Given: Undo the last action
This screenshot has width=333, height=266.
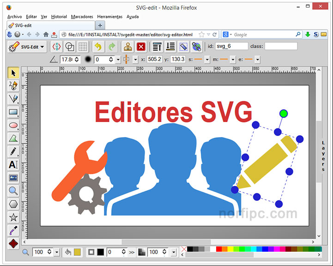Looking at the screenshot, I should click(98, 47).
